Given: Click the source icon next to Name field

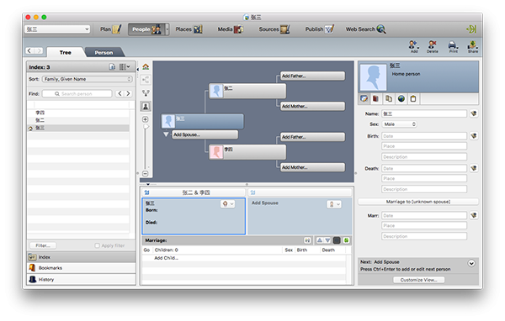Looking at the screenshot, I should 473,113.
